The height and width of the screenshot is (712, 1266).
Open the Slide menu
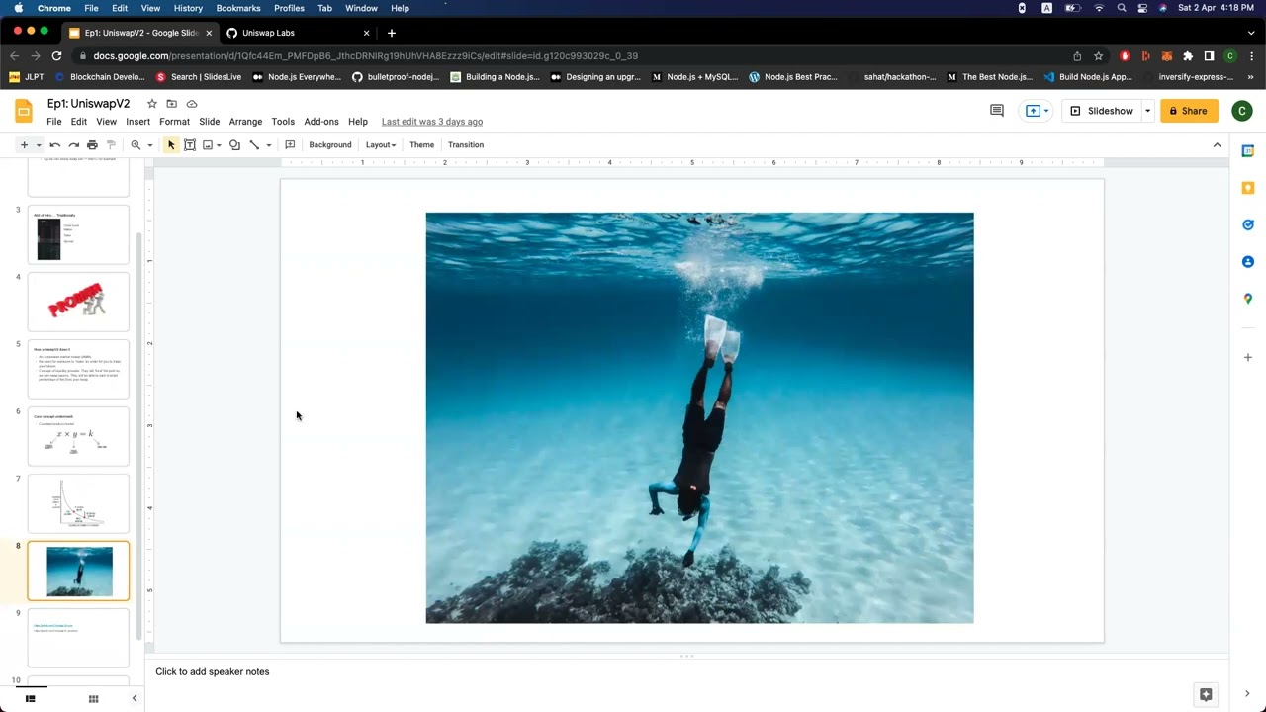click(209, 122)
